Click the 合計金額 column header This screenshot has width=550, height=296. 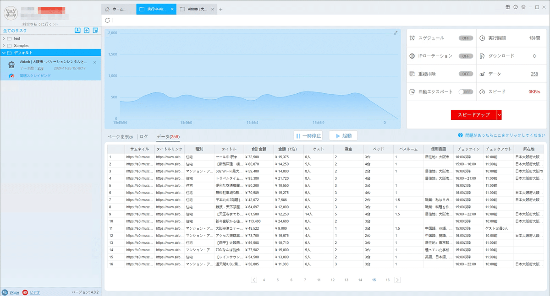tap(259, 149)
